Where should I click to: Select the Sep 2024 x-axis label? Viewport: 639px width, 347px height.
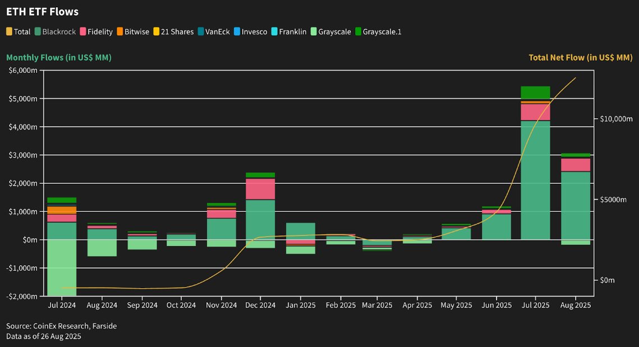click(x=142, y=305)
